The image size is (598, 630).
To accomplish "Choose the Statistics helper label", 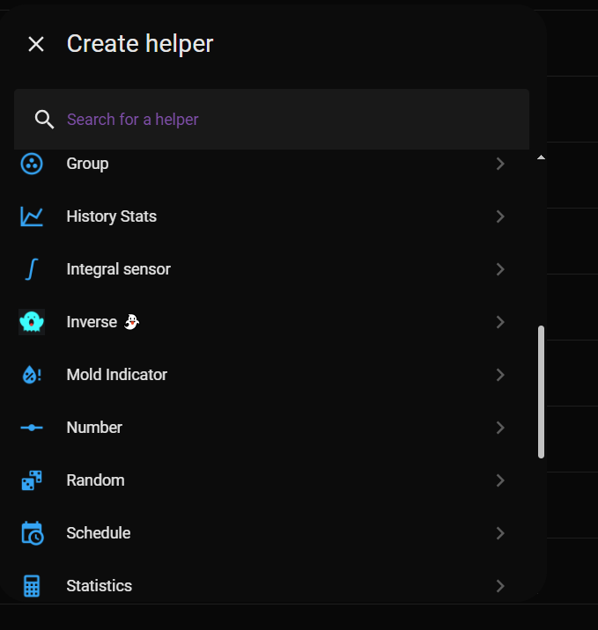I will [99, 586].
